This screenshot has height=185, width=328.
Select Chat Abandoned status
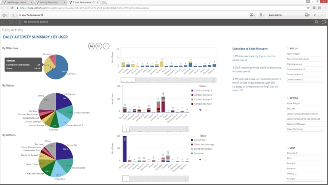305,64
